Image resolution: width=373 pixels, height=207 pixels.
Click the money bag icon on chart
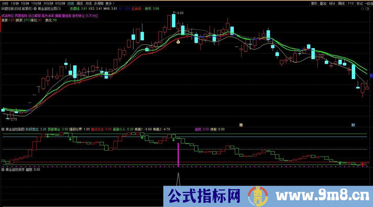[x=178, y=41]
